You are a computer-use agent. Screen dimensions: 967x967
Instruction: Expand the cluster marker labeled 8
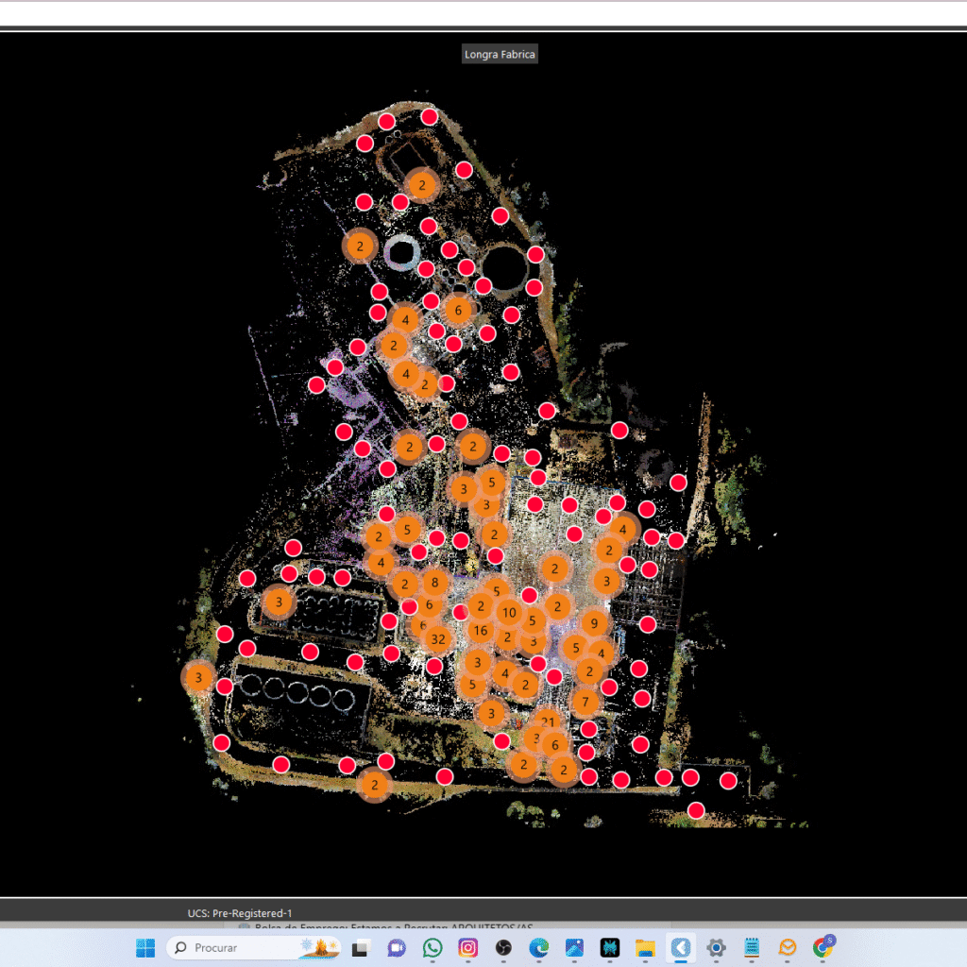click(434, 582)
